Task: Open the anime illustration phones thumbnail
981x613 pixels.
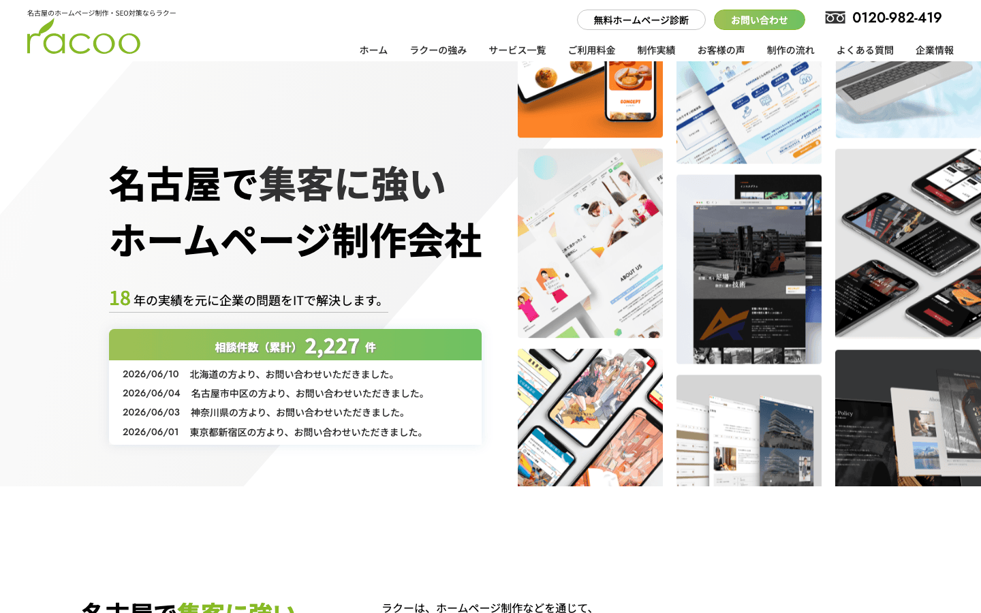Action: 590,418
